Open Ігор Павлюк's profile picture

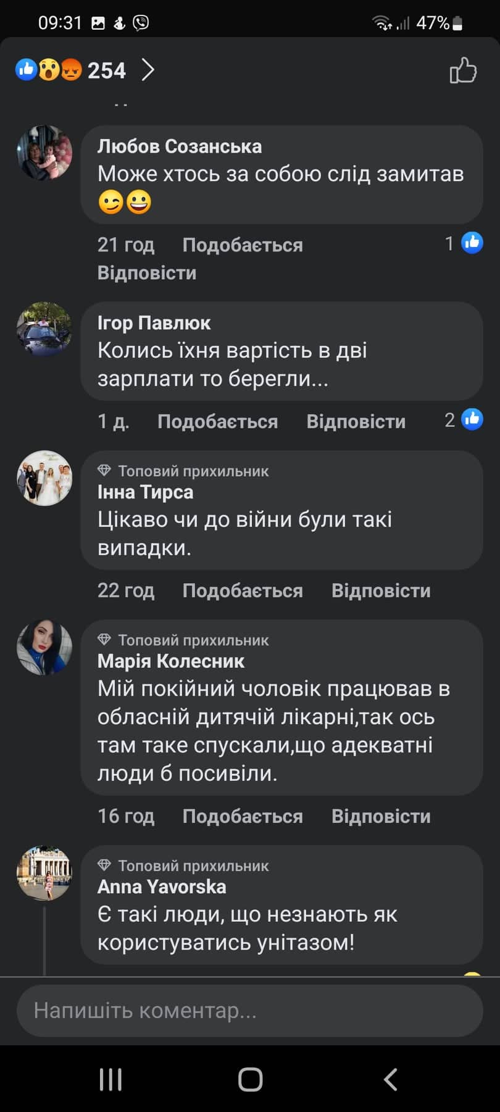pyautogui.click(x=44, y=329)
